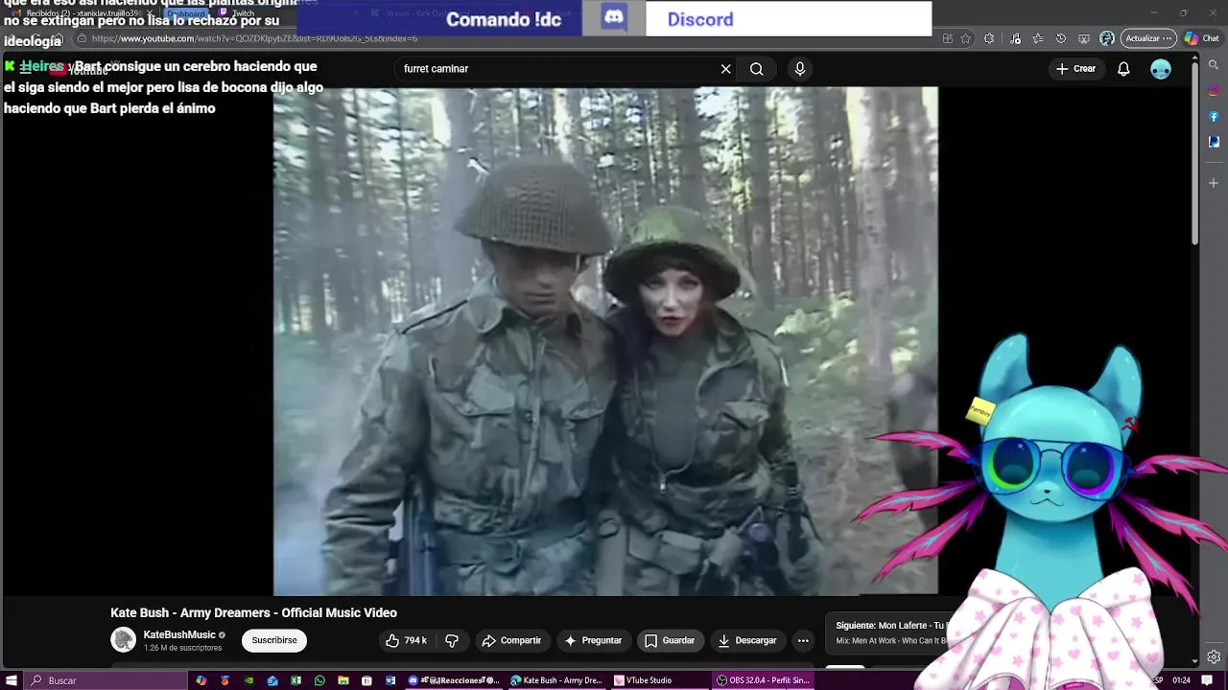Open the KateBushMusic channel name link
Viewport: 1228px width, 690px height.
(179, 634)
